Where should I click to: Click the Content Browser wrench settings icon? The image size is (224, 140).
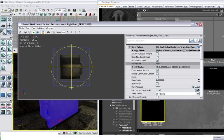point(221,15)
